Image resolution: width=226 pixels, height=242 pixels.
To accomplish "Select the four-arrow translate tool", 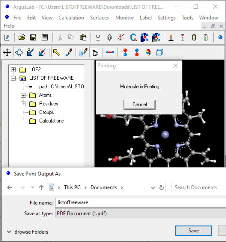I will 7,52.
